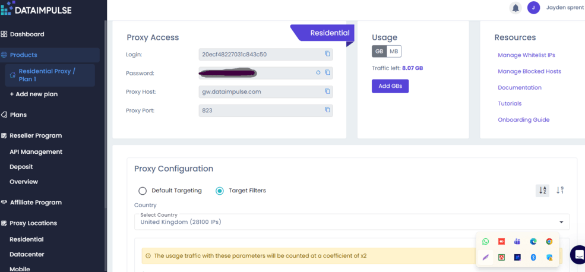
Task: Open Tutorials link
Action: 510,104
